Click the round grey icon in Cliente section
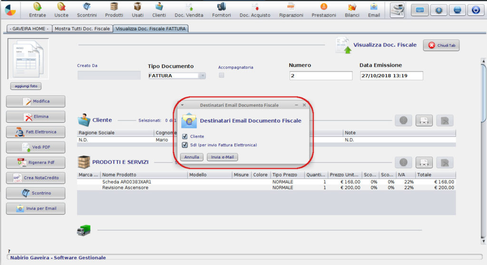 403,121
